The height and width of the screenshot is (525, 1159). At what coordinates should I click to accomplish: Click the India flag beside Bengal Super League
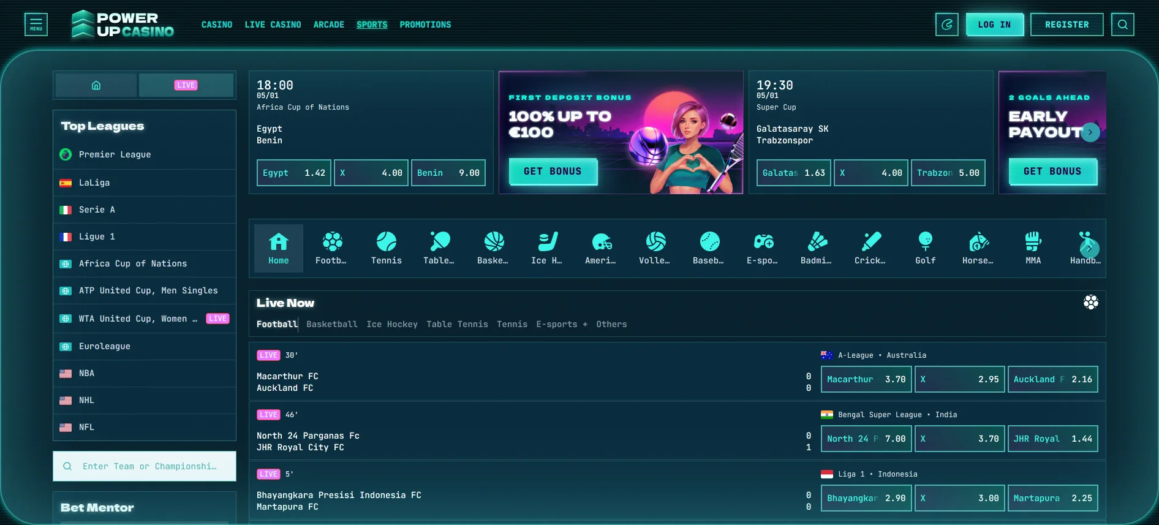tap(826, 415)
